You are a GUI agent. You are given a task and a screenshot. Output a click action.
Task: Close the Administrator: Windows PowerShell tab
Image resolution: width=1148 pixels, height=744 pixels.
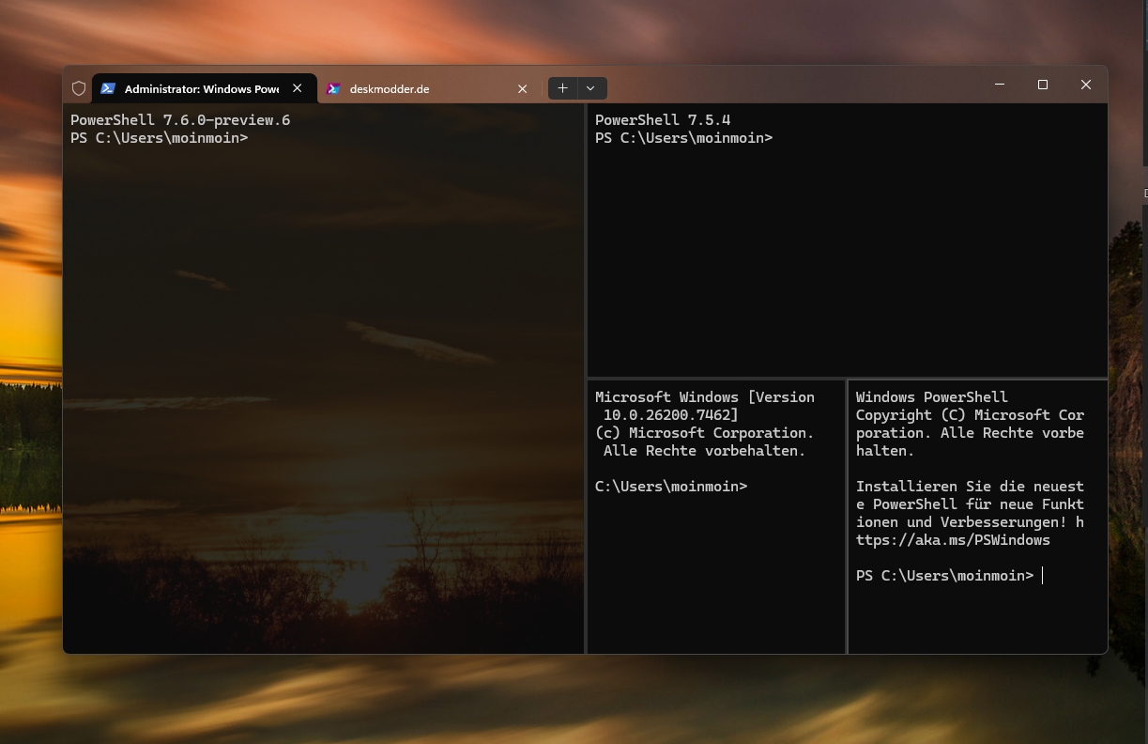[298, 88]
